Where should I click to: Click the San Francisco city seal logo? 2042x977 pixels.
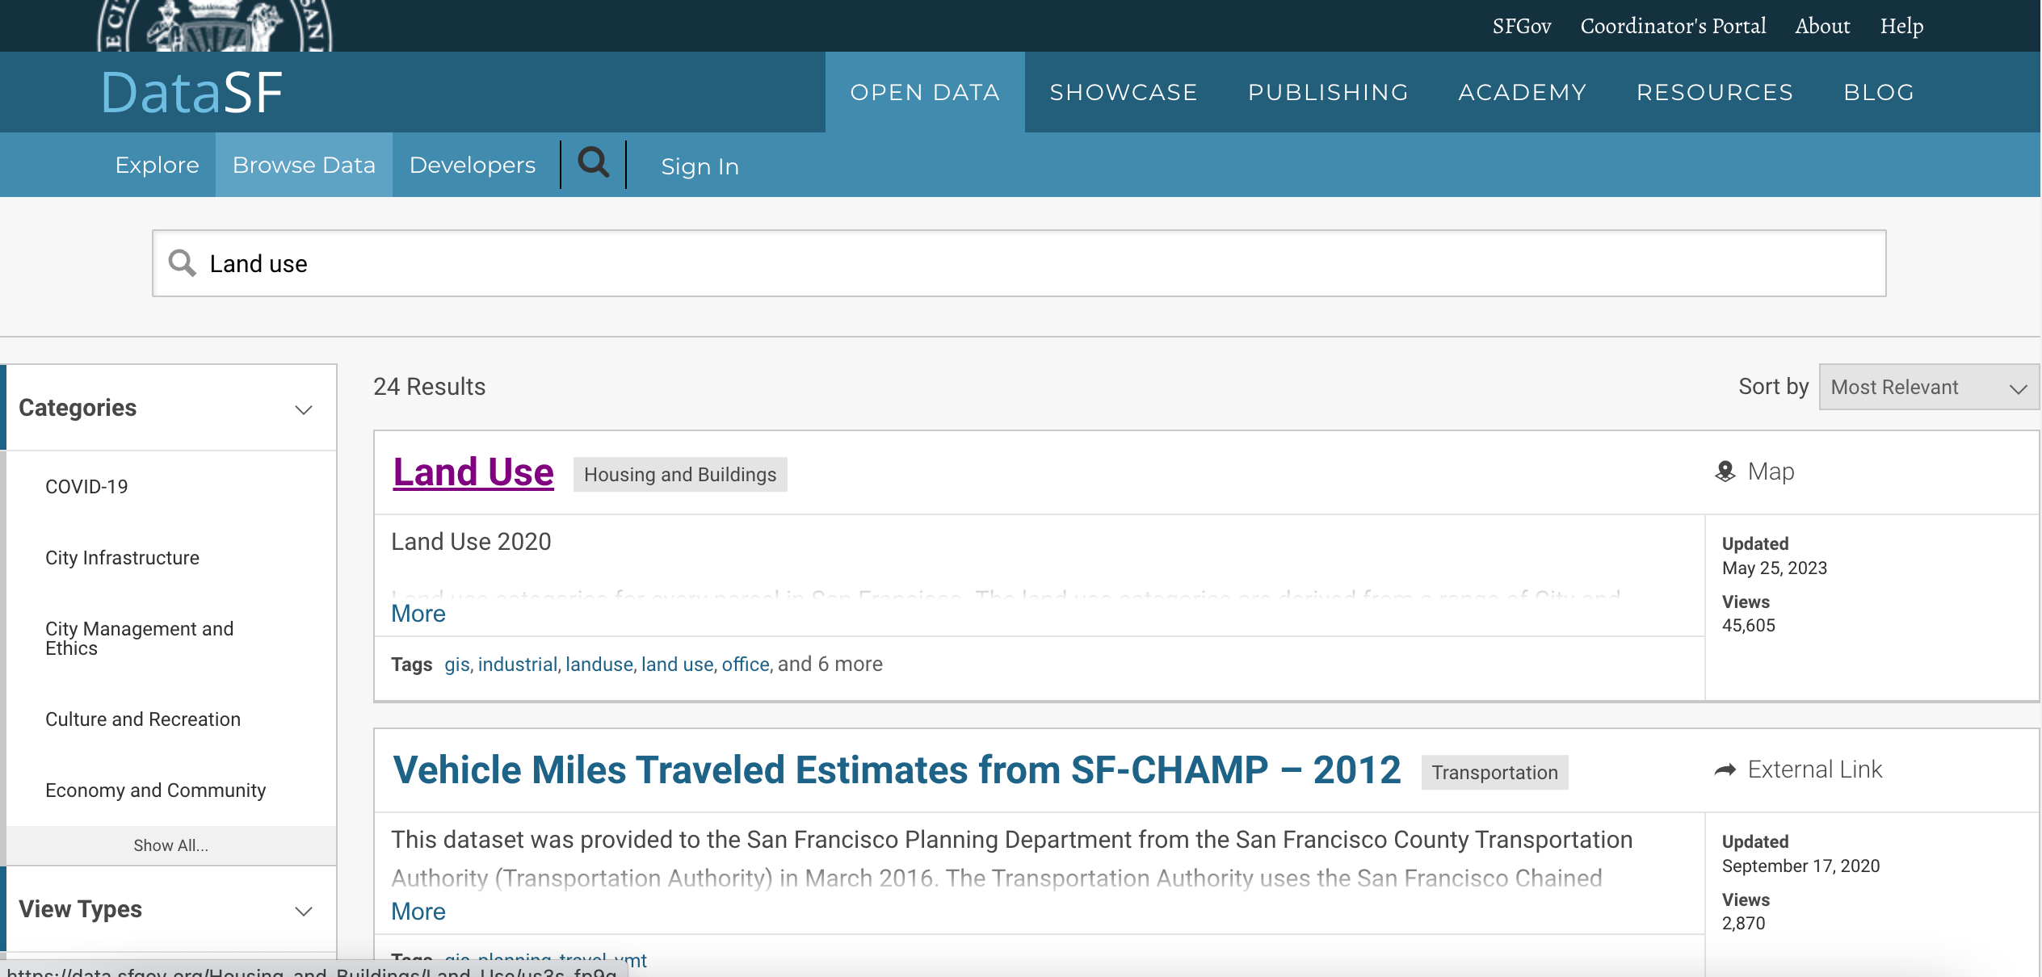(215, 26)
